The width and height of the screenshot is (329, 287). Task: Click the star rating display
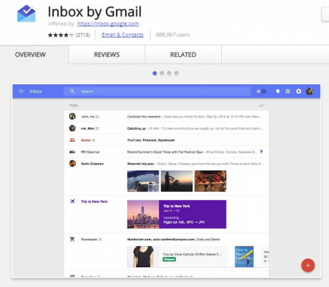click(x=61, y=35)
